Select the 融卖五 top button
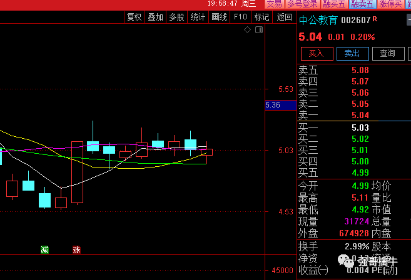The height and width of the screenshot is (280, 411). (362, 4)
